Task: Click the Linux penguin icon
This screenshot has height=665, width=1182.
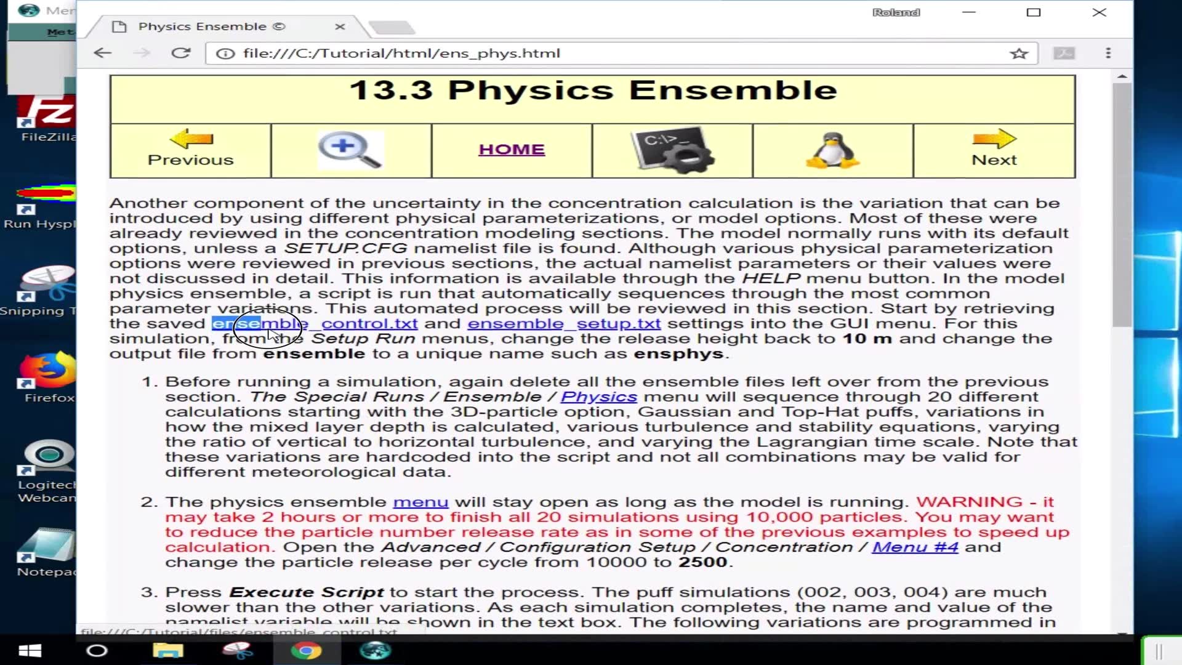Action: pos(832,150)
